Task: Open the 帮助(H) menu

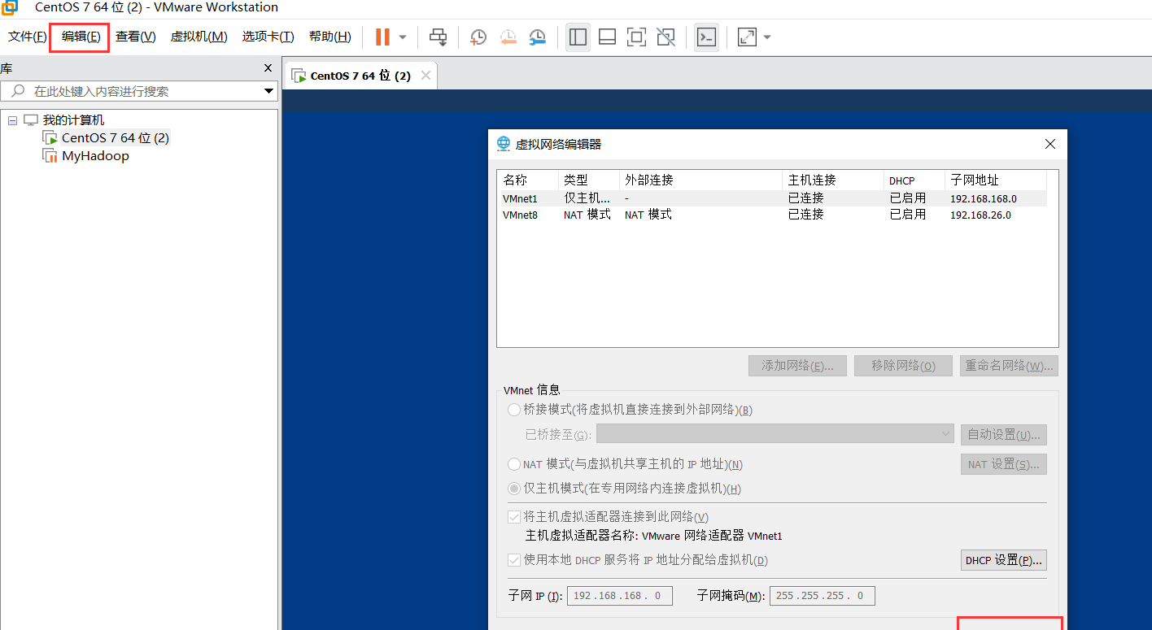Action: click(329, 37)
